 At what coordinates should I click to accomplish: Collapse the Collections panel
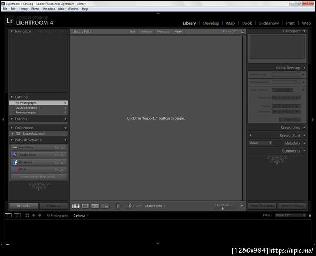click(12, 128)
